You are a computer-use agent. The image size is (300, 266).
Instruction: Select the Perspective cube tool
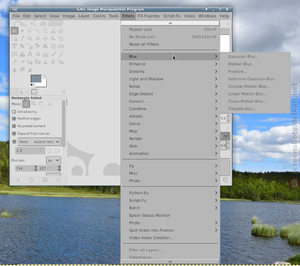[53, 46]
